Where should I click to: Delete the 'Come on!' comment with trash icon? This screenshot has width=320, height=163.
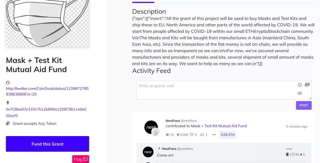[287, 154]
